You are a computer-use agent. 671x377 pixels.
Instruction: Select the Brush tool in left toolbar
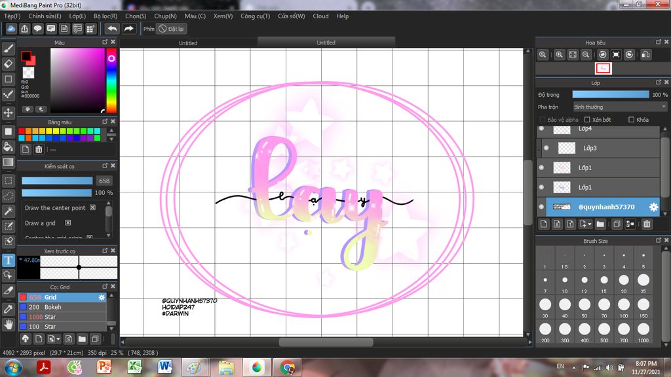tap(8, 48)
